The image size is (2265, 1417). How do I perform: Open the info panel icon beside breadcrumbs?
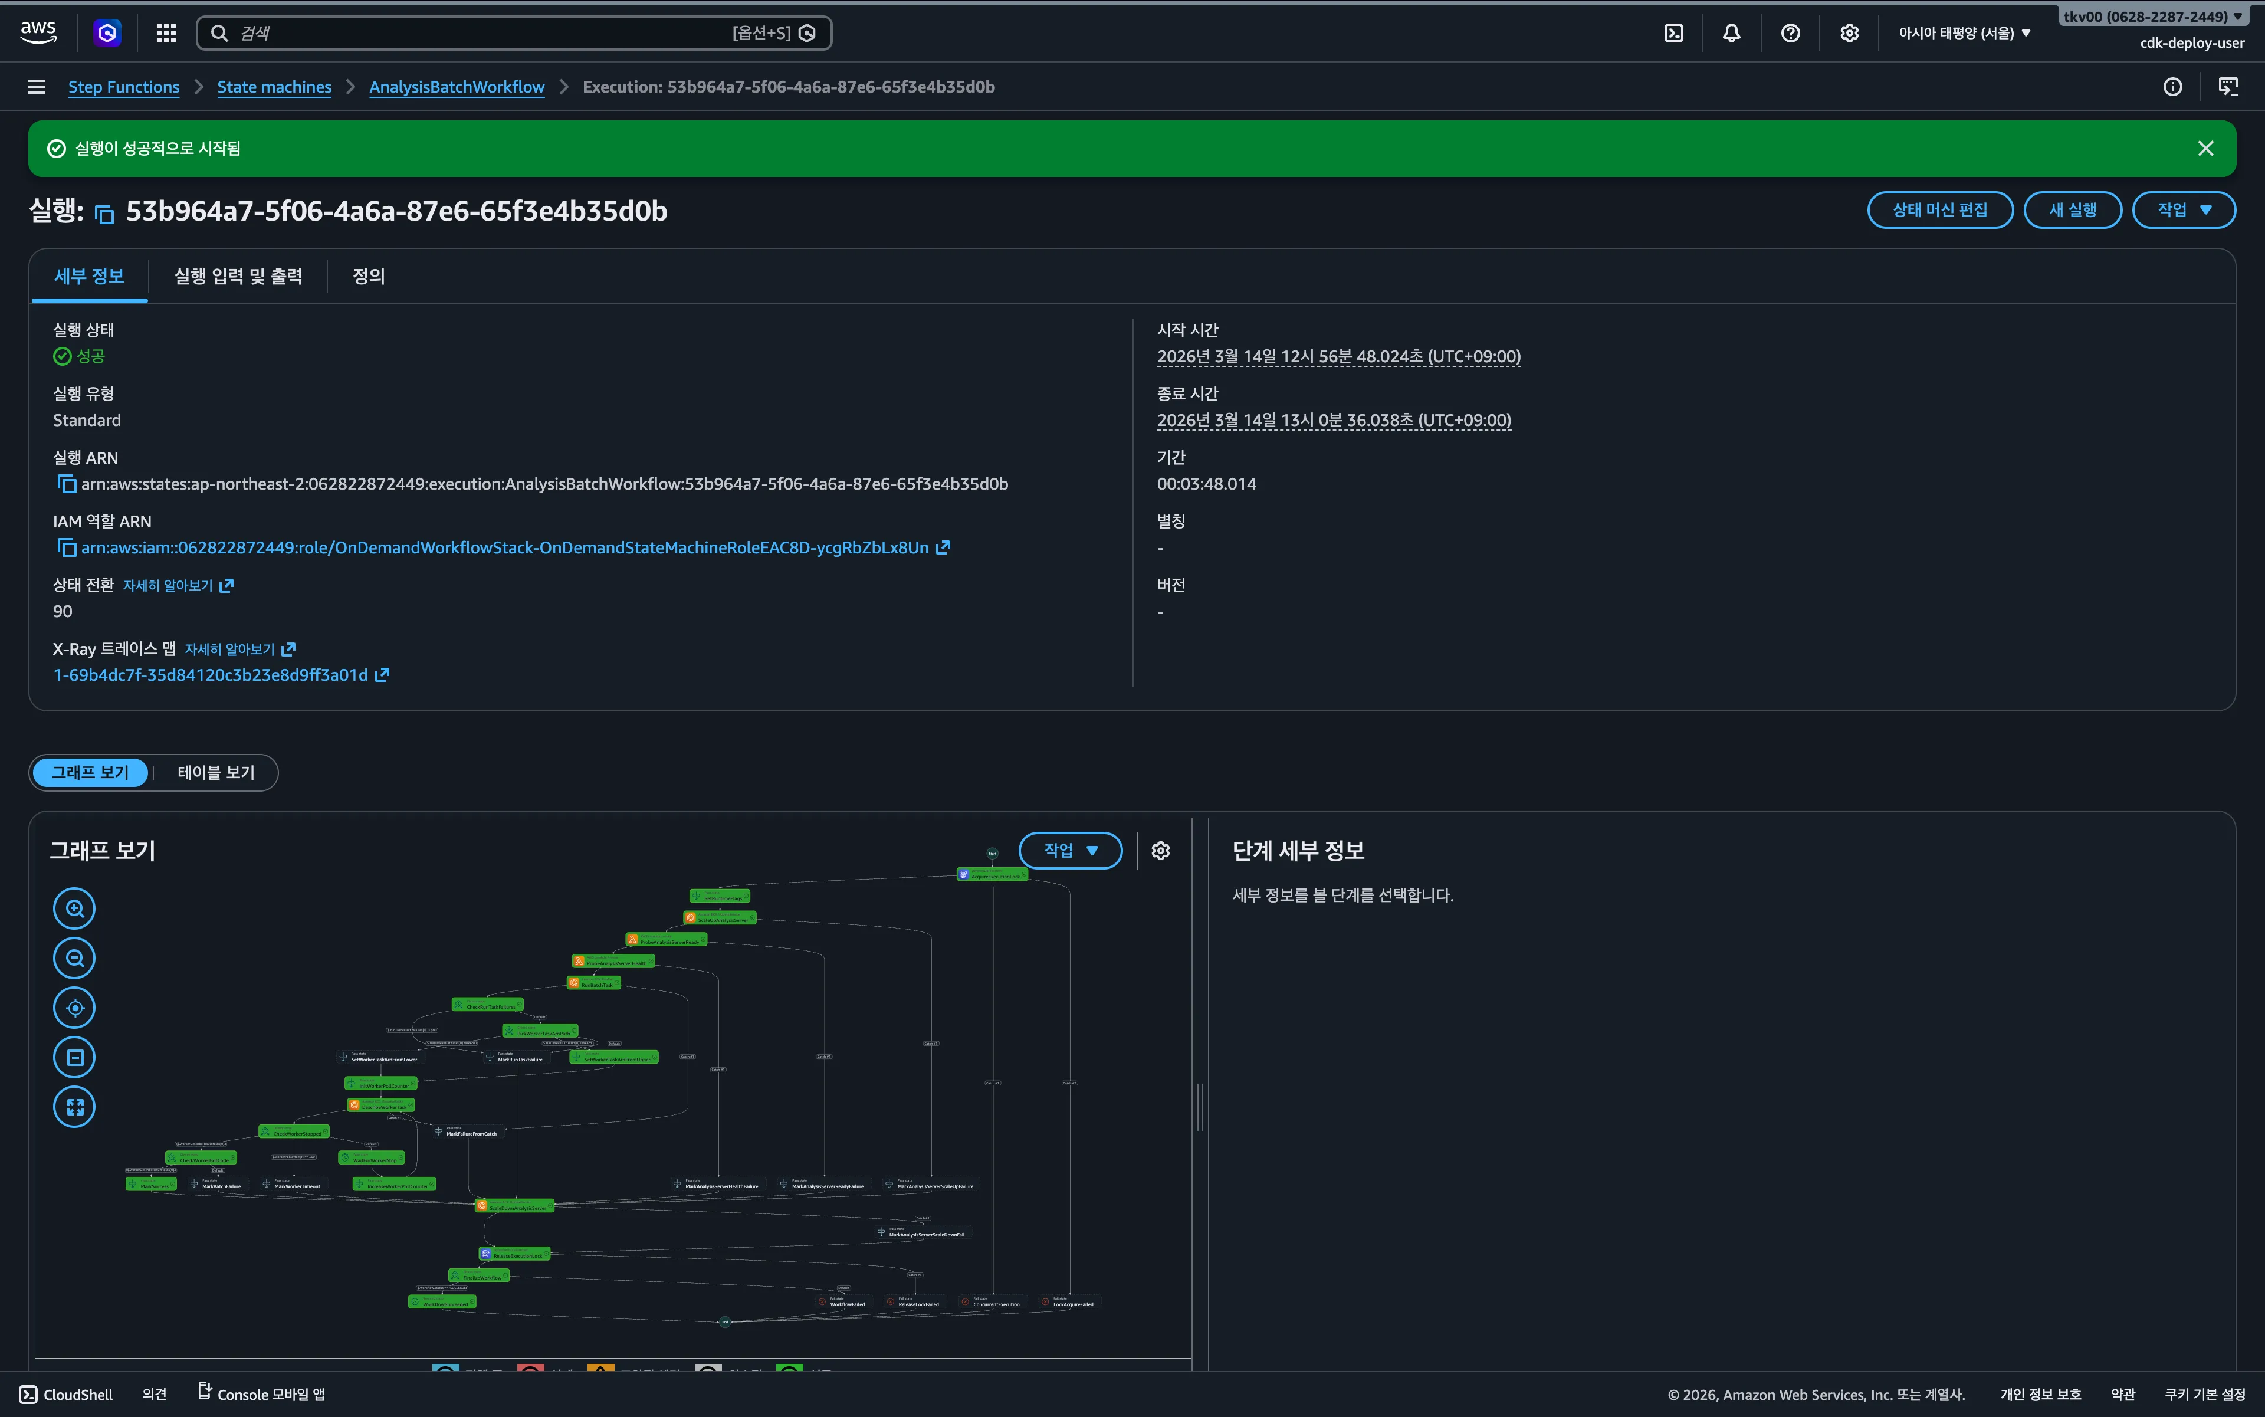[2172, 87]
